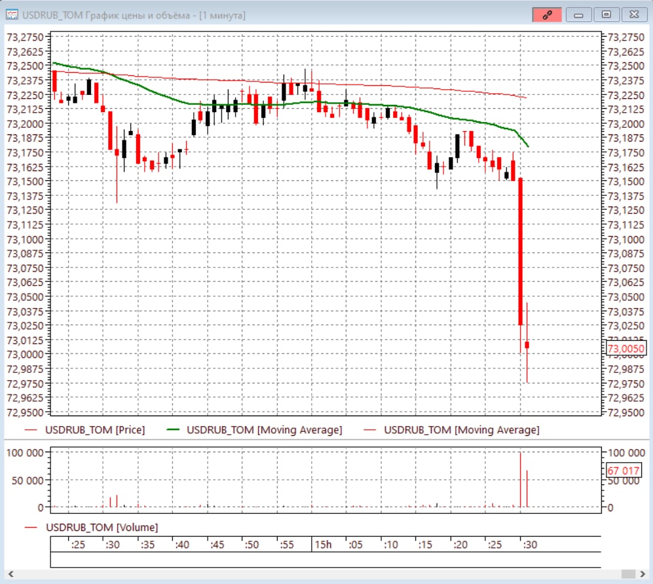Click the 15h marker on the time axis
The width and height of the screenshot is (653, 584).
tap(323, 545)
